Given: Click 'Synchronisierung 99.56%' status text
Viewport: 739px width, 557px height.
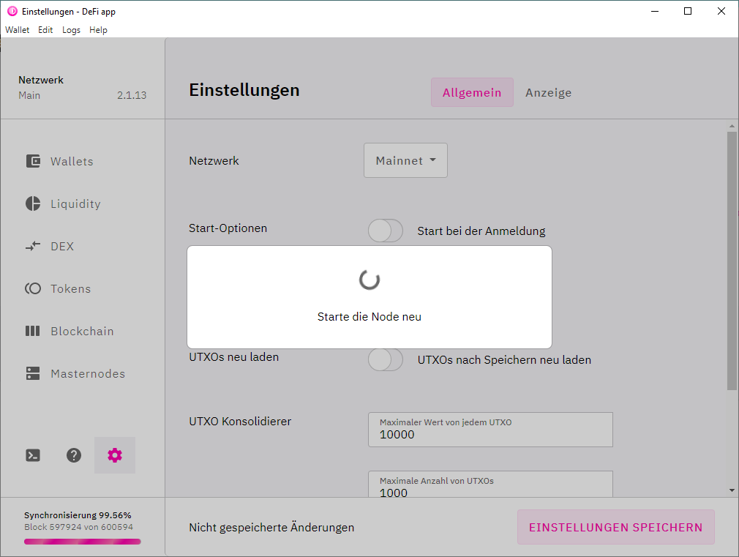Looking at the screenshot, I should (78, 515).
